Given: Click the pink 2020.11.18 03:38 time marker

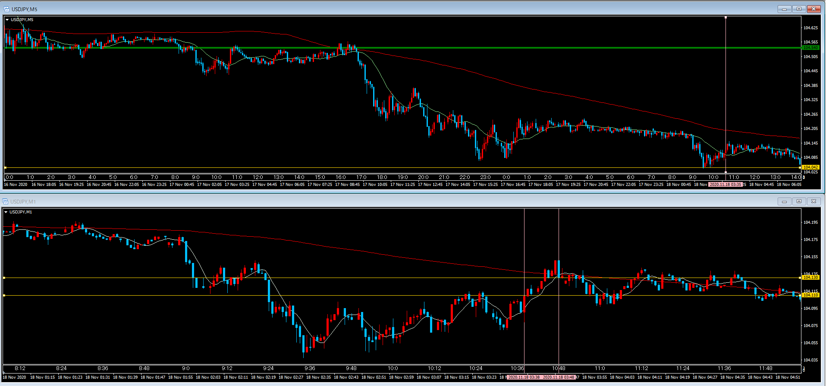Looking at the screenshot, I should click(524, 377).
